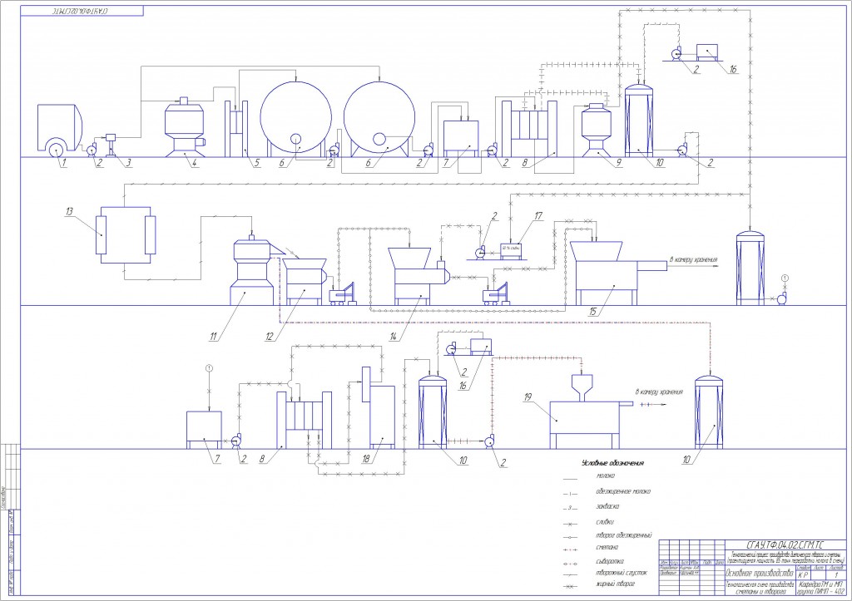Screen dimensions: 852x601
Task: Click the bottom-row starter tank labeled 16
Action: click(x=480, y=346)
